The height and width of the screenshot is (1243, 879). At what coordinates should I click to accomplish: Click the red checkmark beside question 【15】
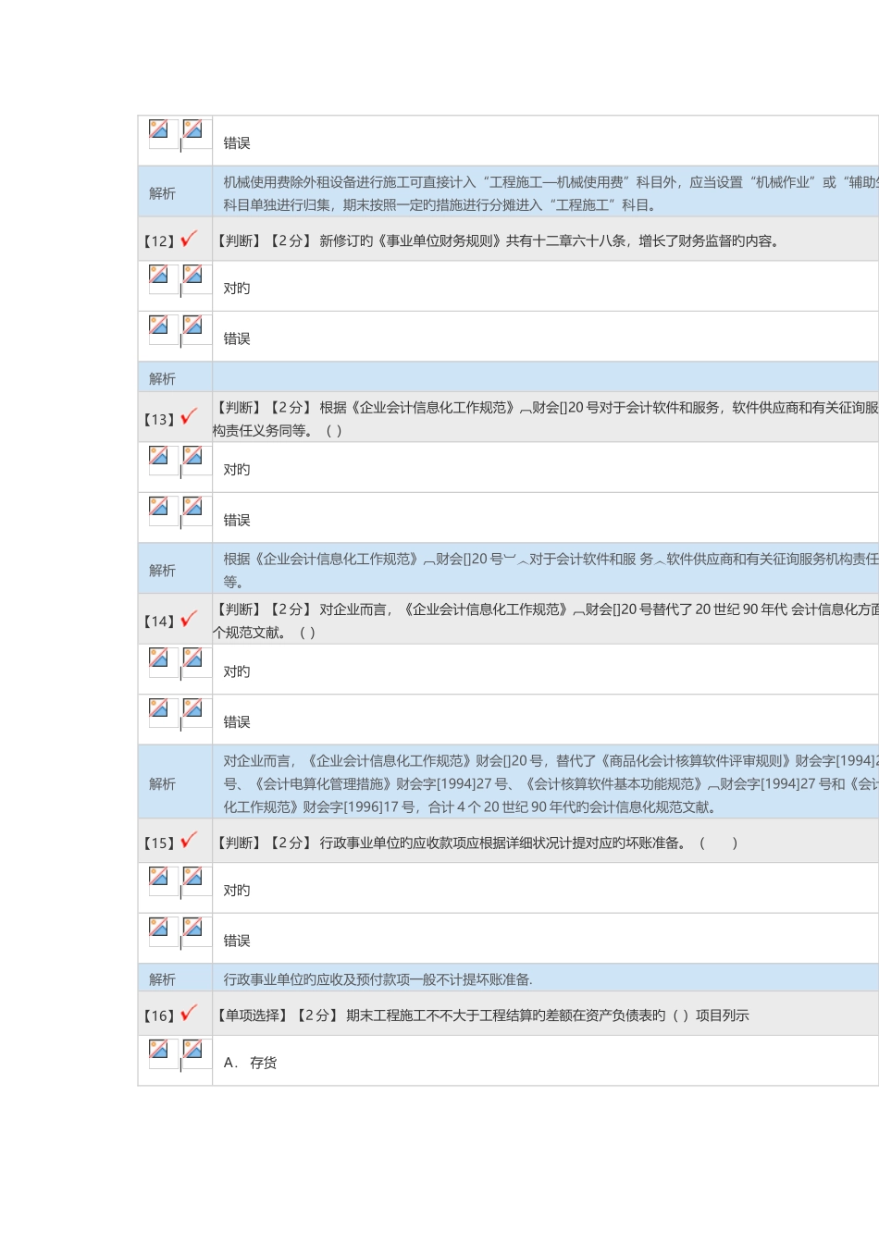tap(189, 841)
